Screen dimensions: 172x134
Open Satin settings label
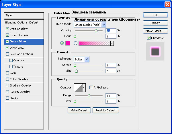coord(13,73)
